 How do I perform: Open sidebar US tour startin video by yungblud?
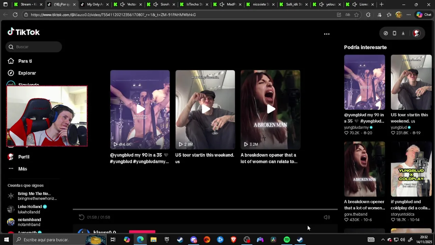(x=411, y=82)
